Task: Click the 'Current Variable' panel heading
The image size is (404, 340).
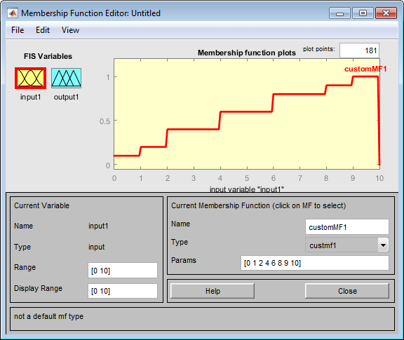Action: tap(42, 205)
